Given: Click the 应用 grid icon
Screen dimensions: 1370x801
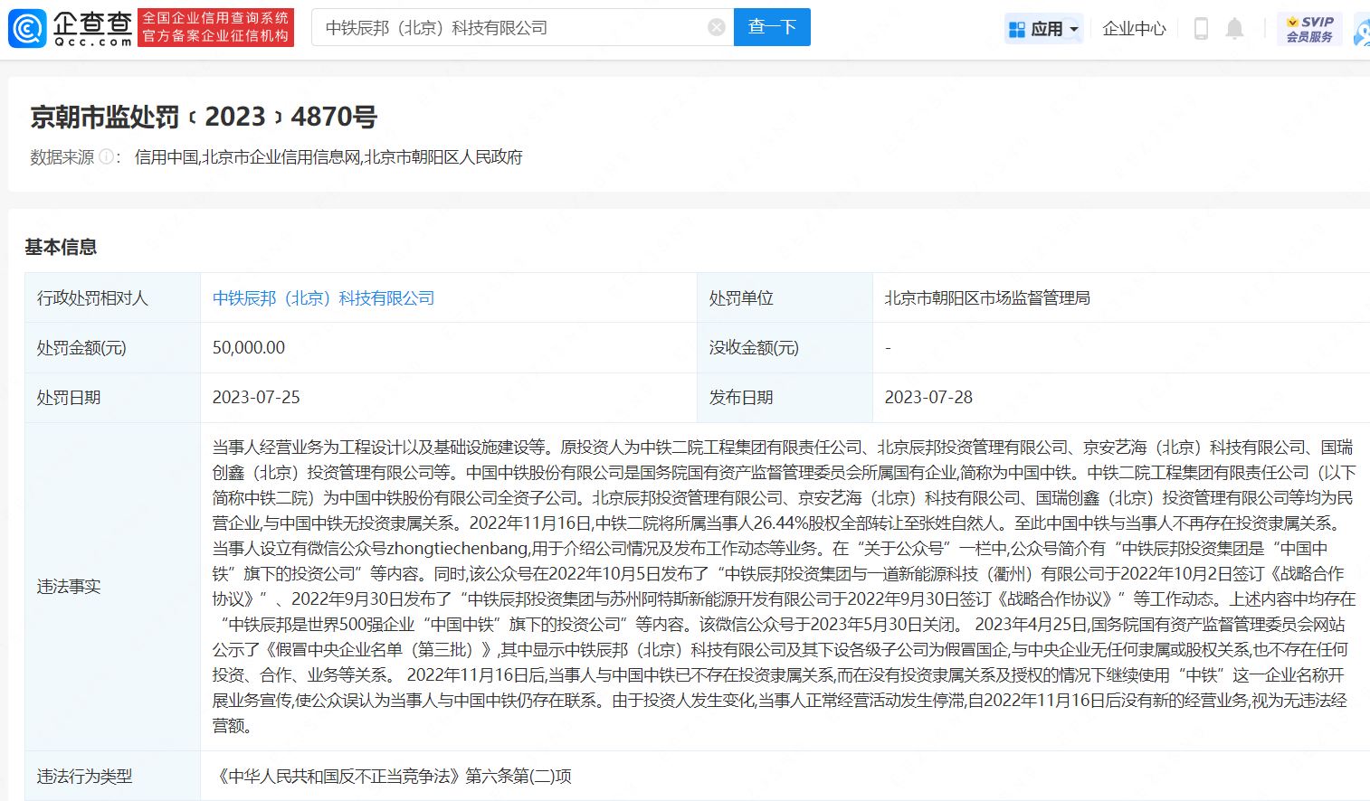Looking at the screenshot, I should [x=1017, y=29].
